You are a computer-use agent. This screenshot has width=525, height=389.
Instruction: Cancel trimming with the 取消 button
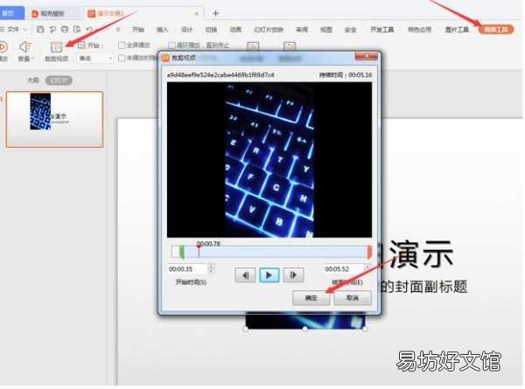click(x=353, y=298)
